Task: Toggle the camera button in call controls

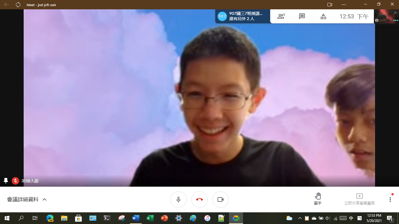Action: click(x=221, y=199)
